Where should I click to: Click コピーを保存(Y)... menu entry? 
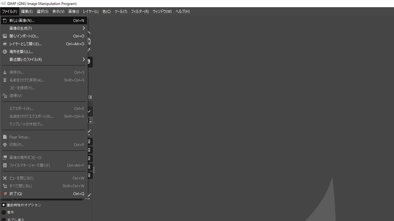point(44,88)
